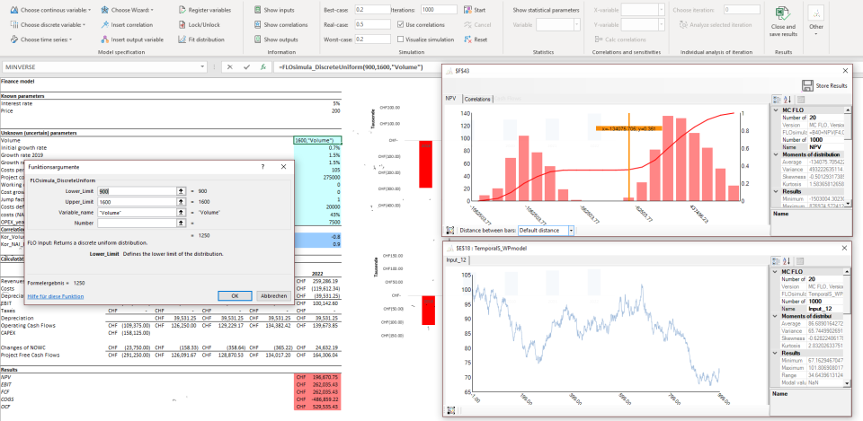Switch to the Correlations tab
This screenshot has height=421, width=863.
pos(477,100)
